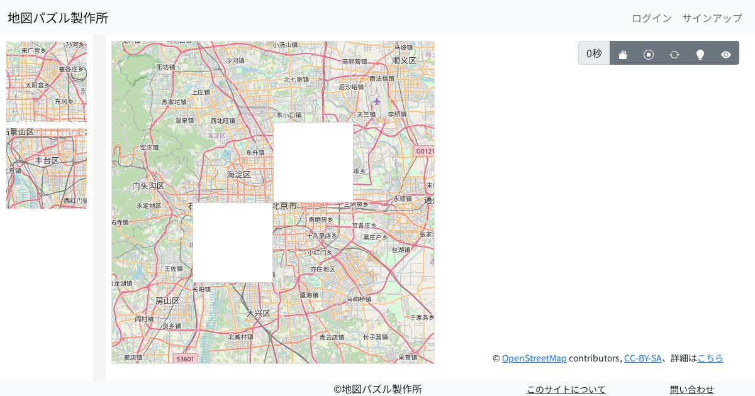Click the refresh icon to restart the puzzle

pos(674,54)
